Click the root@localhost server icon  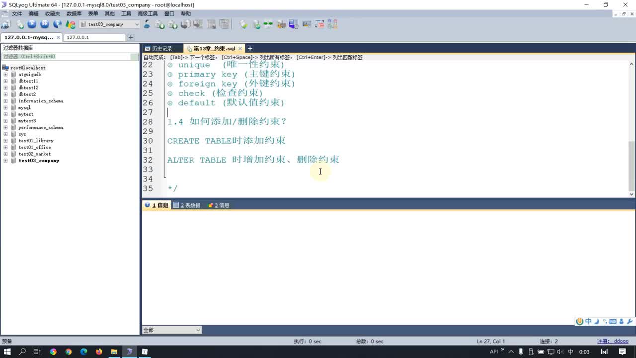click(6, 68)
